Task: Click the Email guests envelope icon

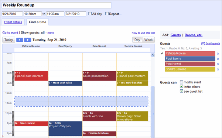Action: point(203,44)
